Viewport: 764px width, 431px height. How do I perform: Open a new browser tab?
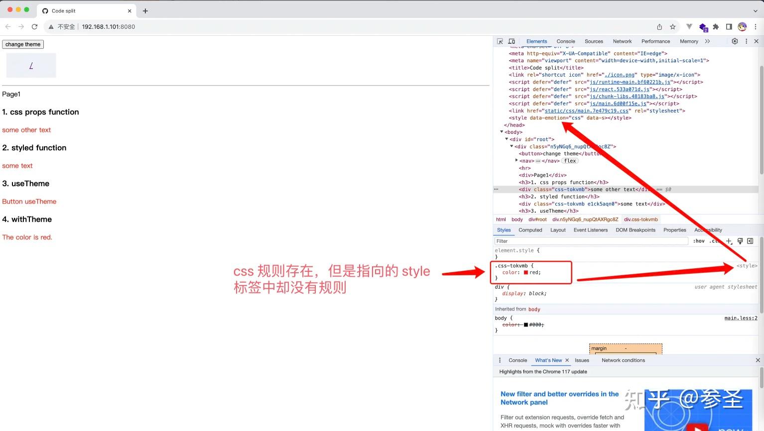[145, 11]
